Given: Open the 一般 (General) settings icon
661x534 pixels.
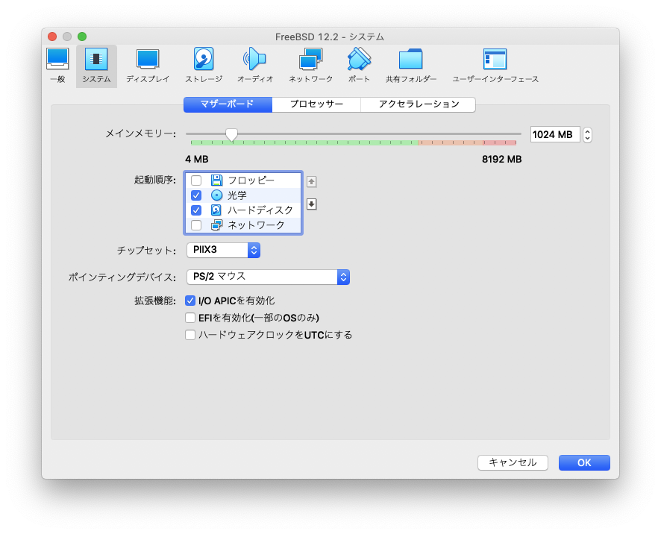Looking at the screenshot, I should pos(57,65).
